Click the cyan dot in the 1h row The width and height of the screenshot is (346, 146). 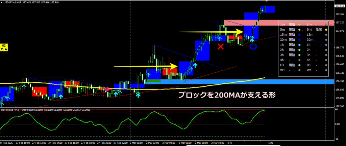[x=299, y=45]
